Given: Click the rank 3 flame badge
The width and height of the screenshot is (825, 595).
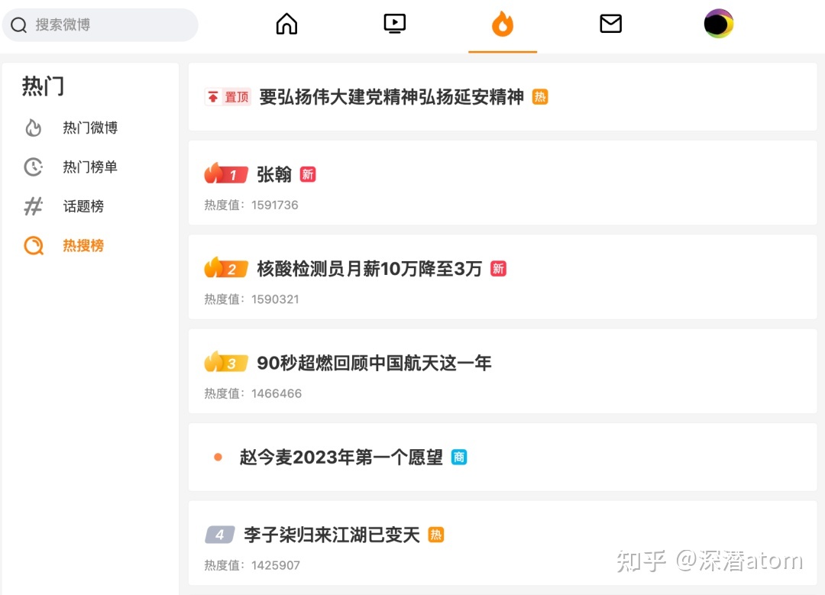Looking at the screenshot, I should (226, 362).
